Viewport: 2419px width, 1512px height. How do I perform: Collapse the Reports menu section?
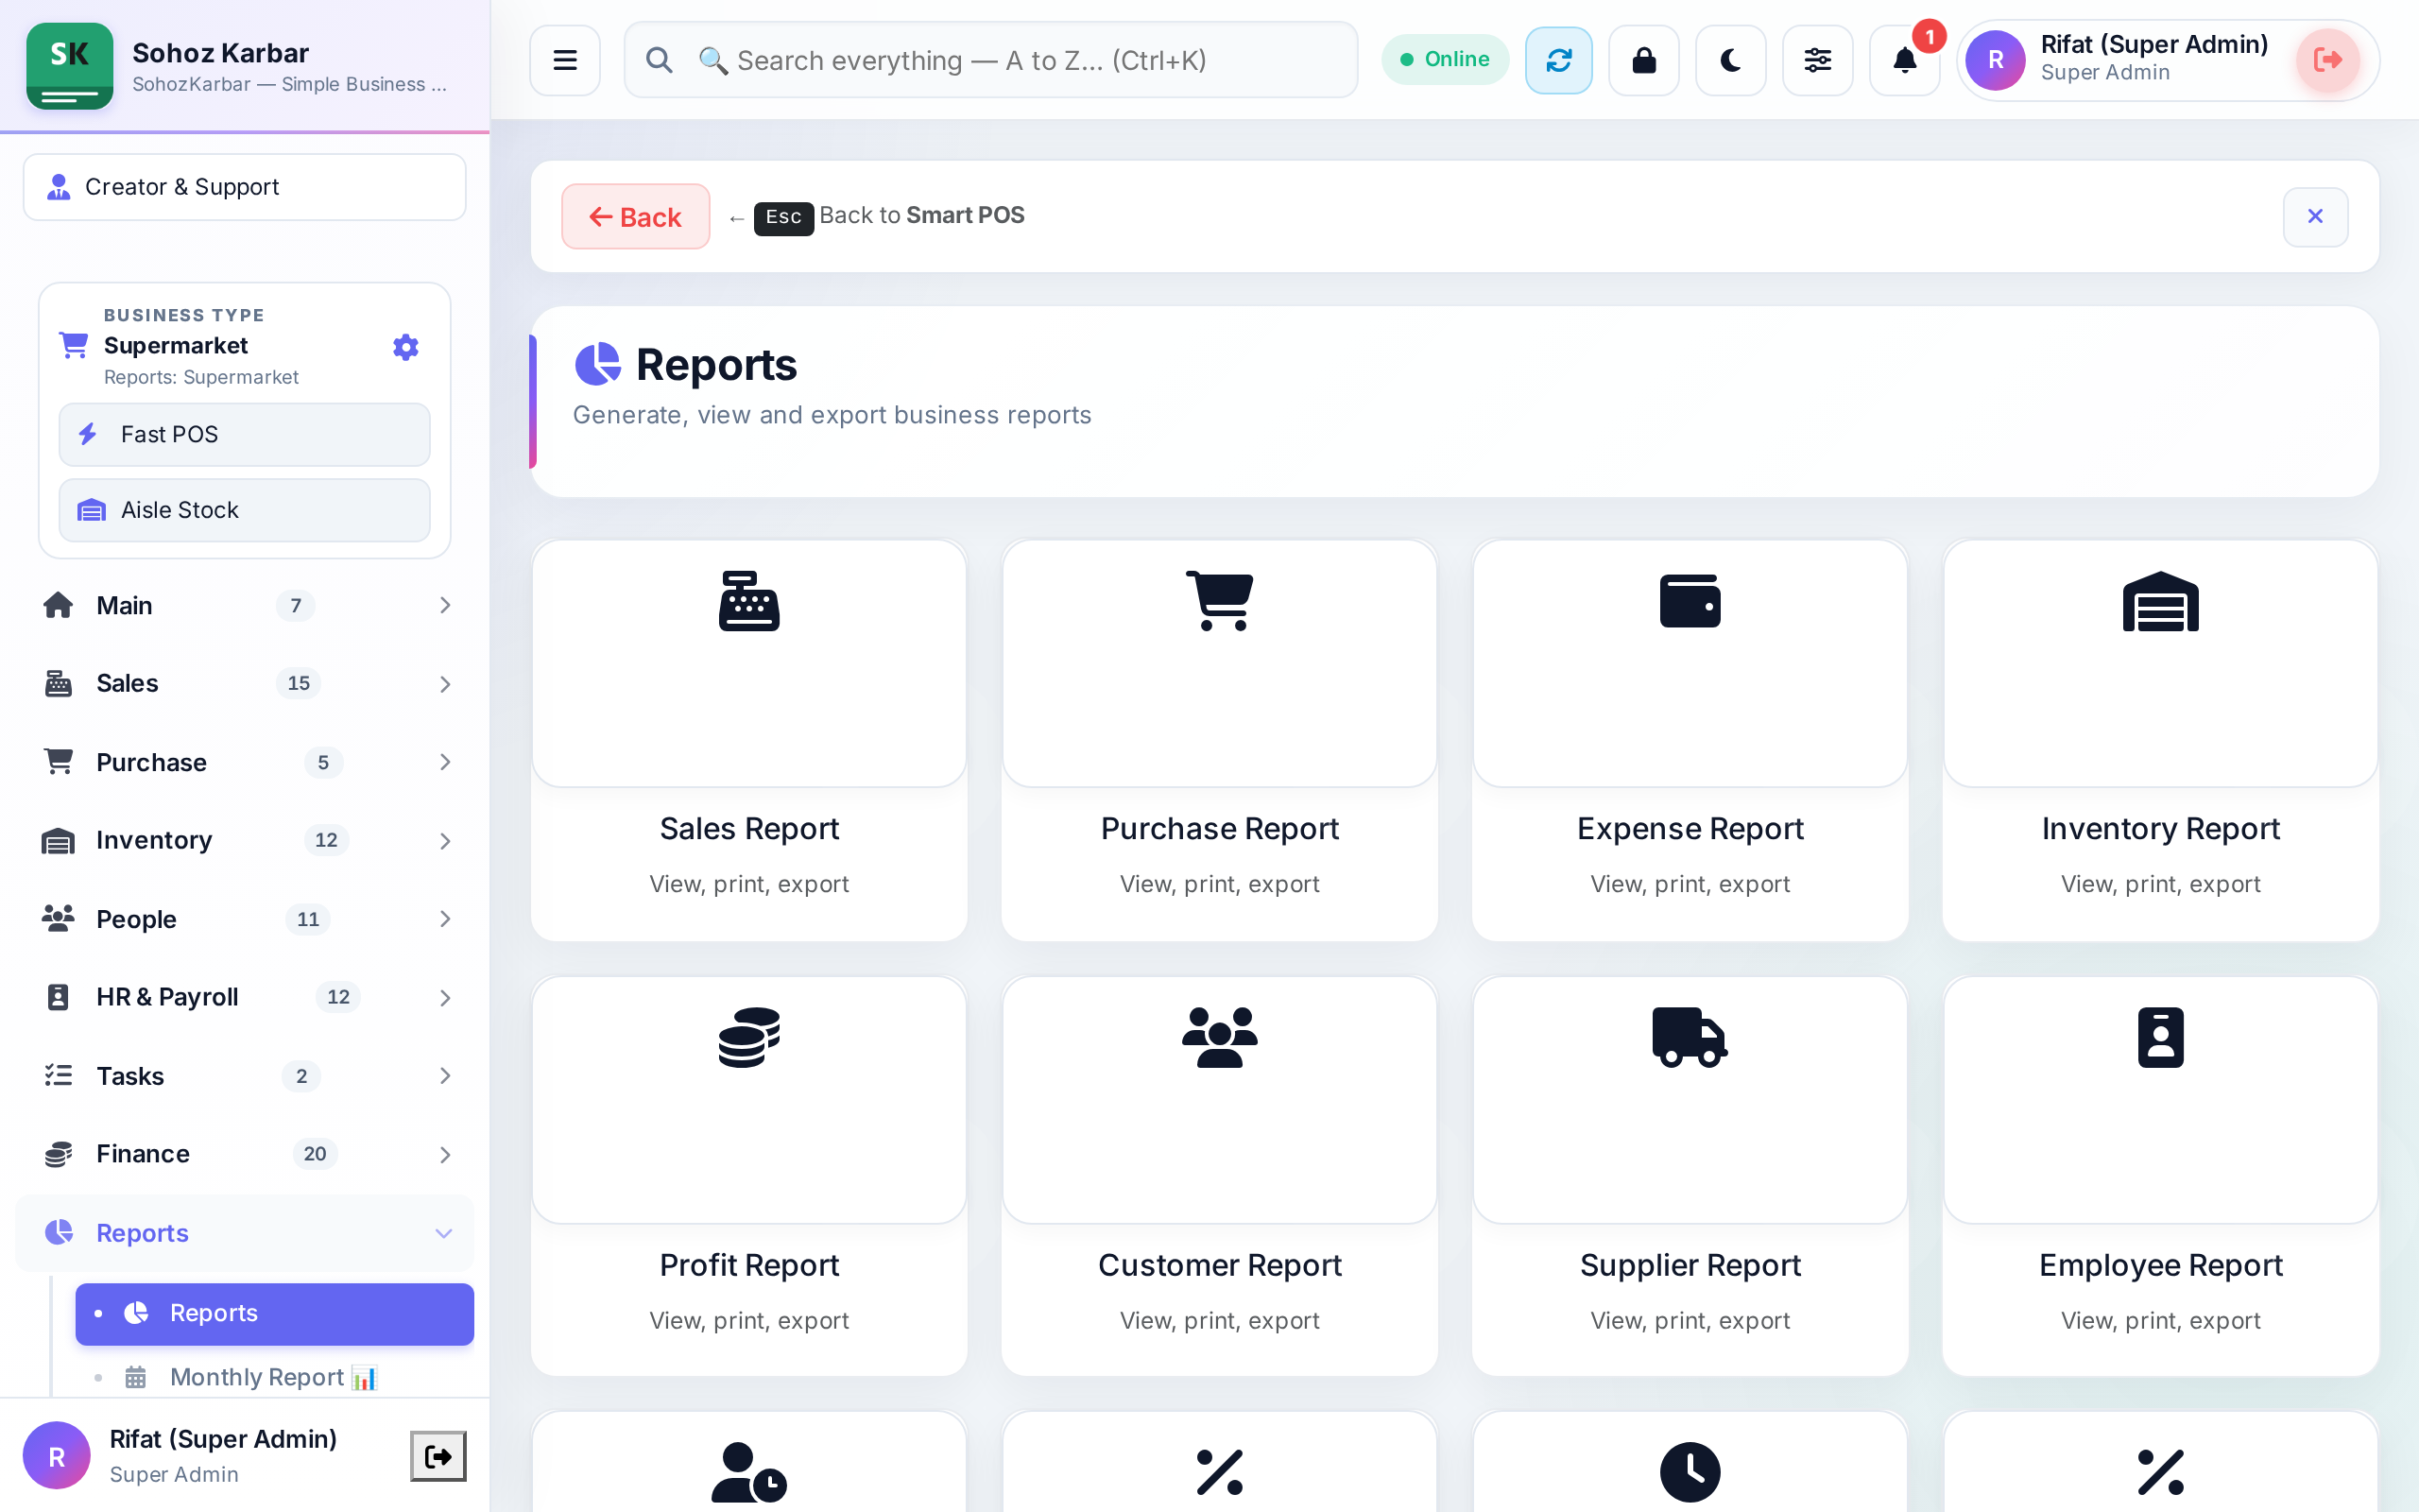point(245,1233)
